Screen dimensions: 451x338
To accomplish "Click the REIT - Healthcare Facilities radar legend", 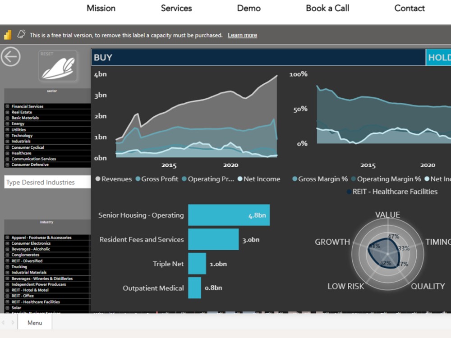I will tap(393, 192).
